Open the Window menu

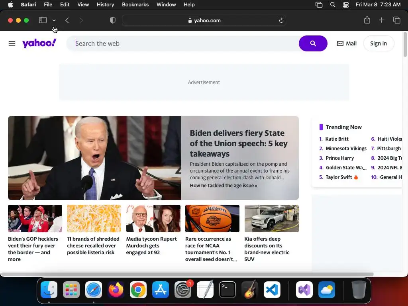tap(166, 5)
